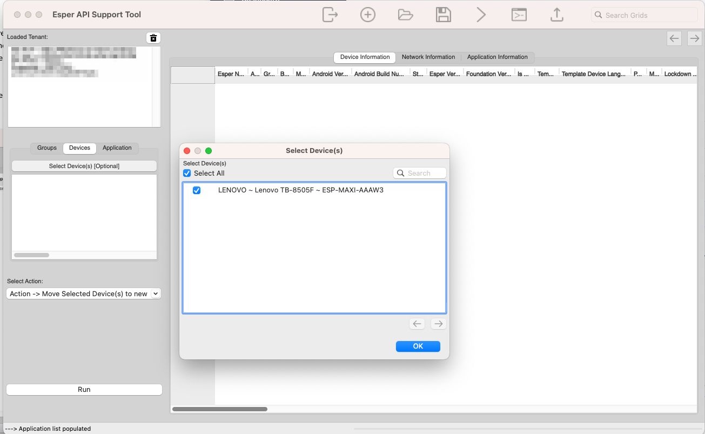
Task: Confirm device selection with OK button
Action: [418, 346]
